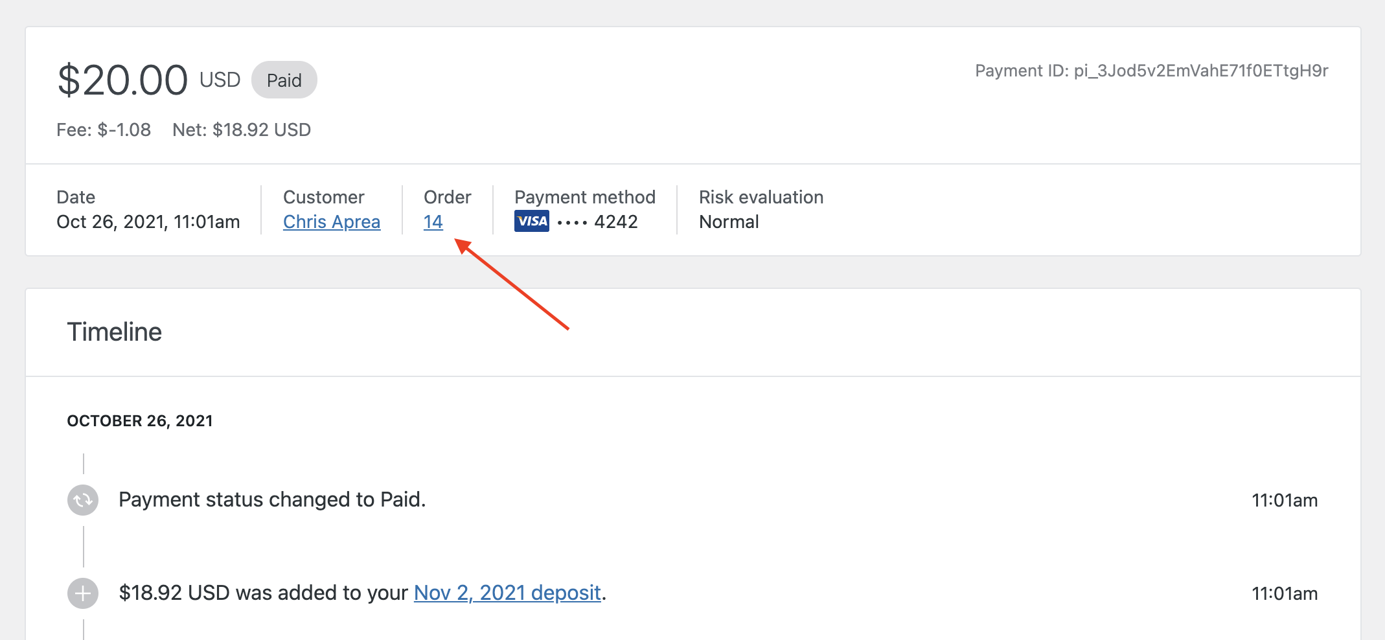Click the plus icon beside deposit entry
Screen dimensions: 1385x640
pyautogui.click(x=83, y=593)
